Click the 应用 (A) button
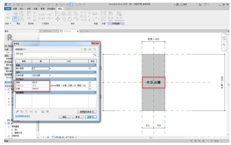 tap(91, 117)
